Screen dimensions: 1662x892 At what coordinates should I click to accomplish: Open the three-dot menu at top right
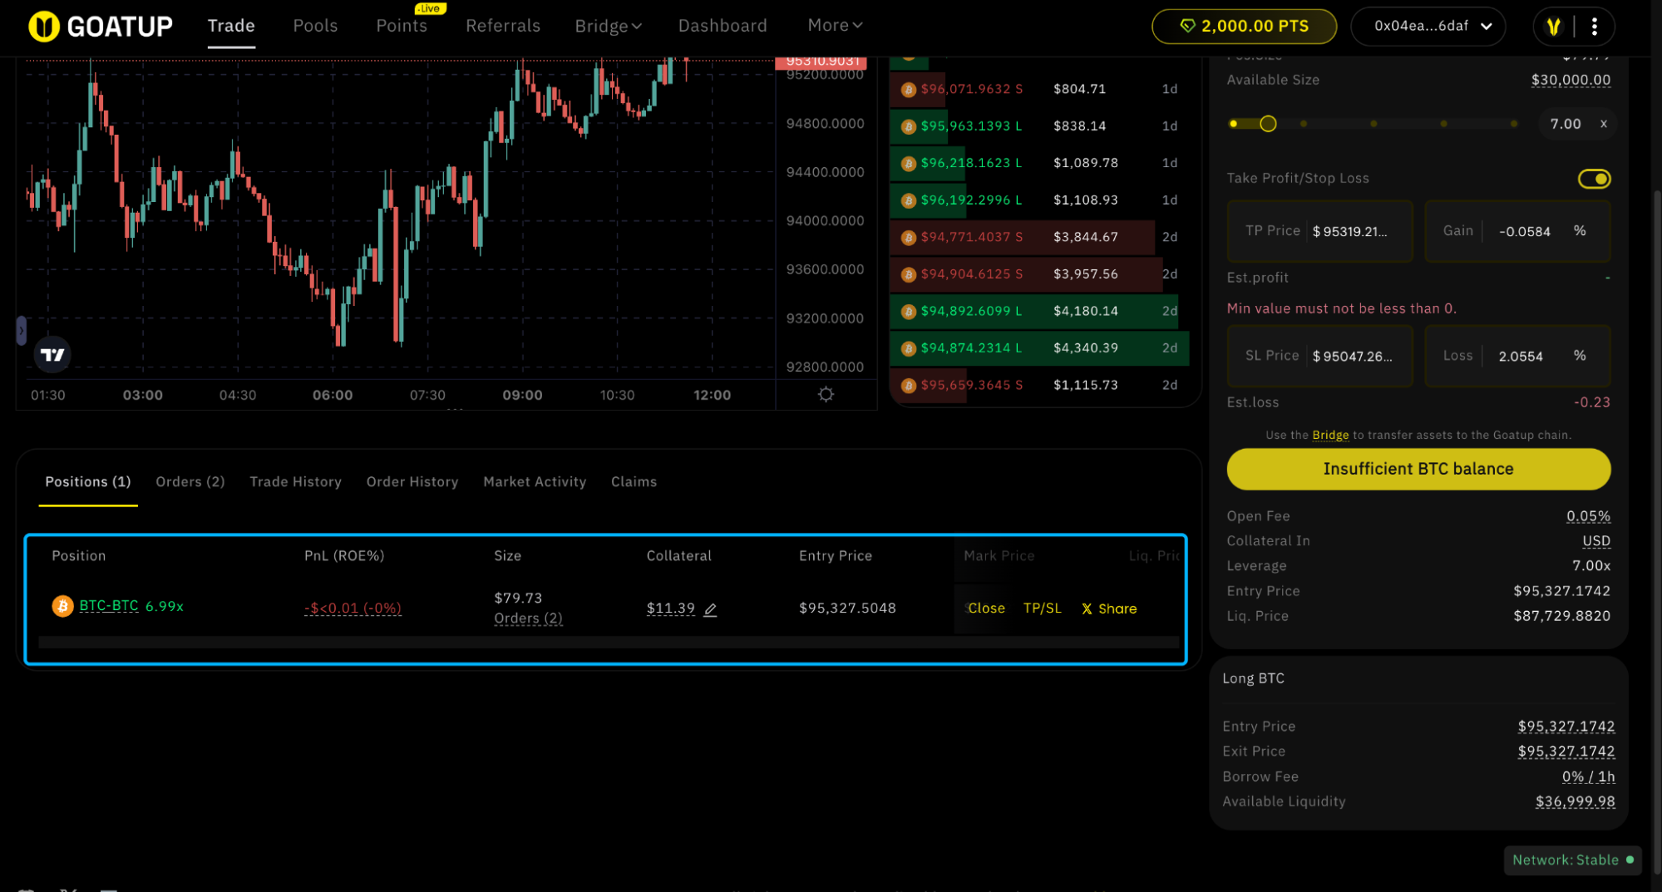point(1594,26)
